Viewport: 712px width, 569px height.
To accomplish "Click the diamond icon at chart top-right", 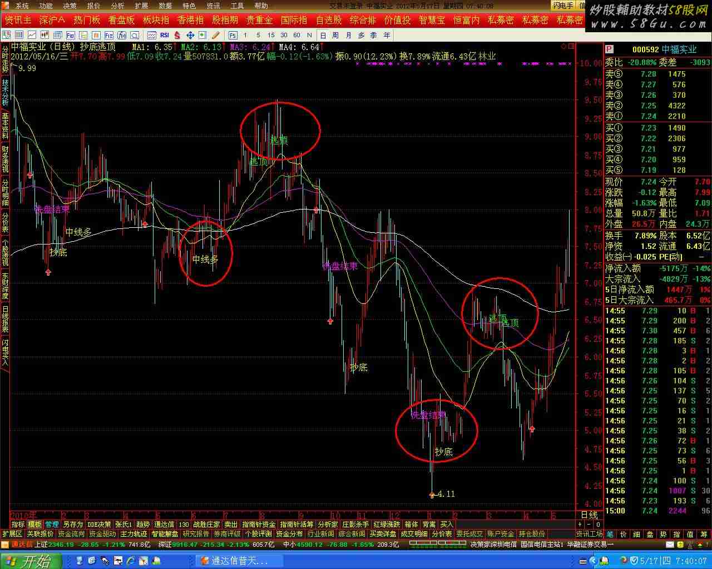I will click(x=563, y=46).
